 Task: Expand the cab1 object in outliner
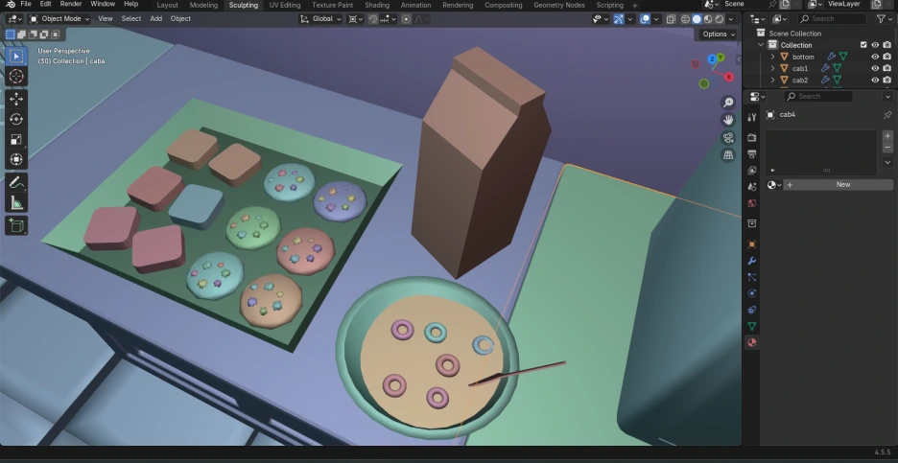tap(772, 68)
